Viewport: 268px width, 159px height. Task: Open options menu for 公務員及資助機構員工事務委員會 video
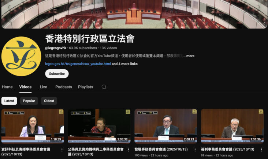[129, 150]
